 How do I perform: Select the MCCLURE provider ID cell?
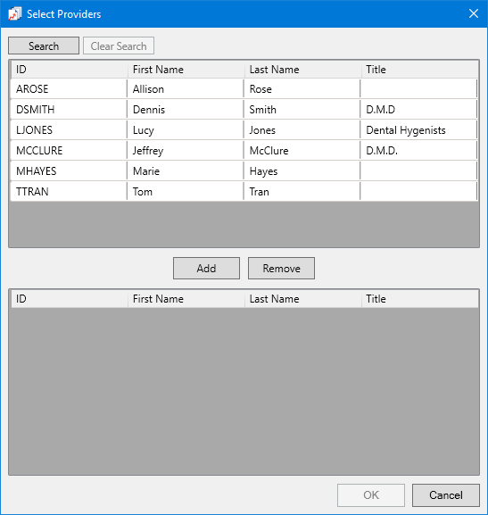[x=69, y=151]
